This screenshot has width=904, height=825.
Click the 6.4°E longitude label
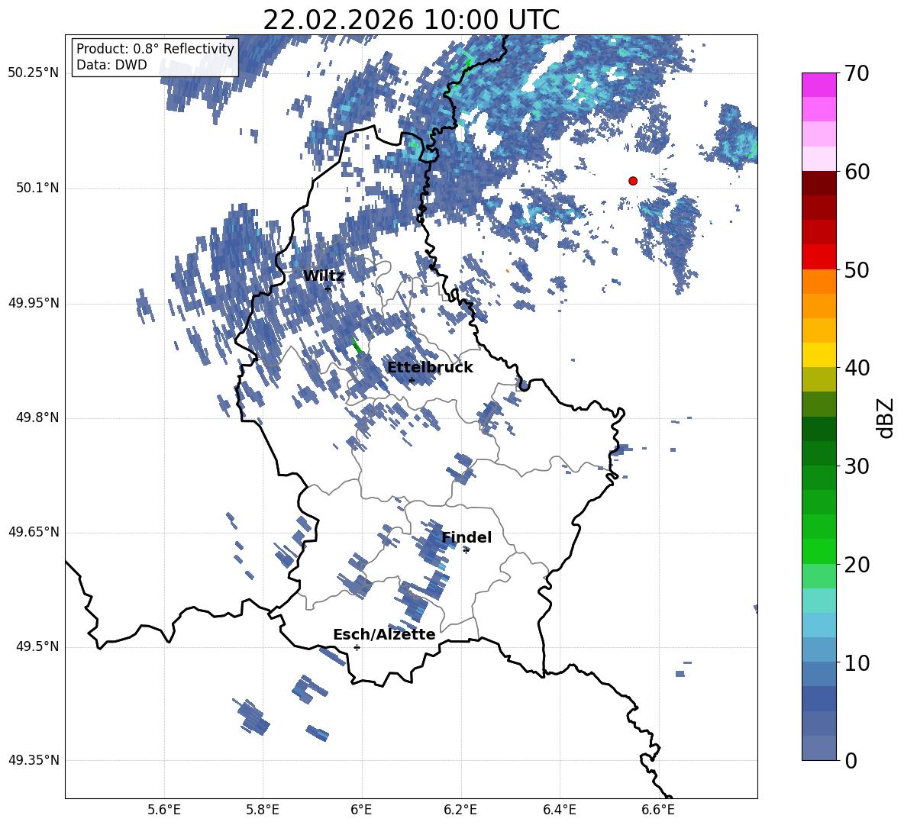pos(559,810)
